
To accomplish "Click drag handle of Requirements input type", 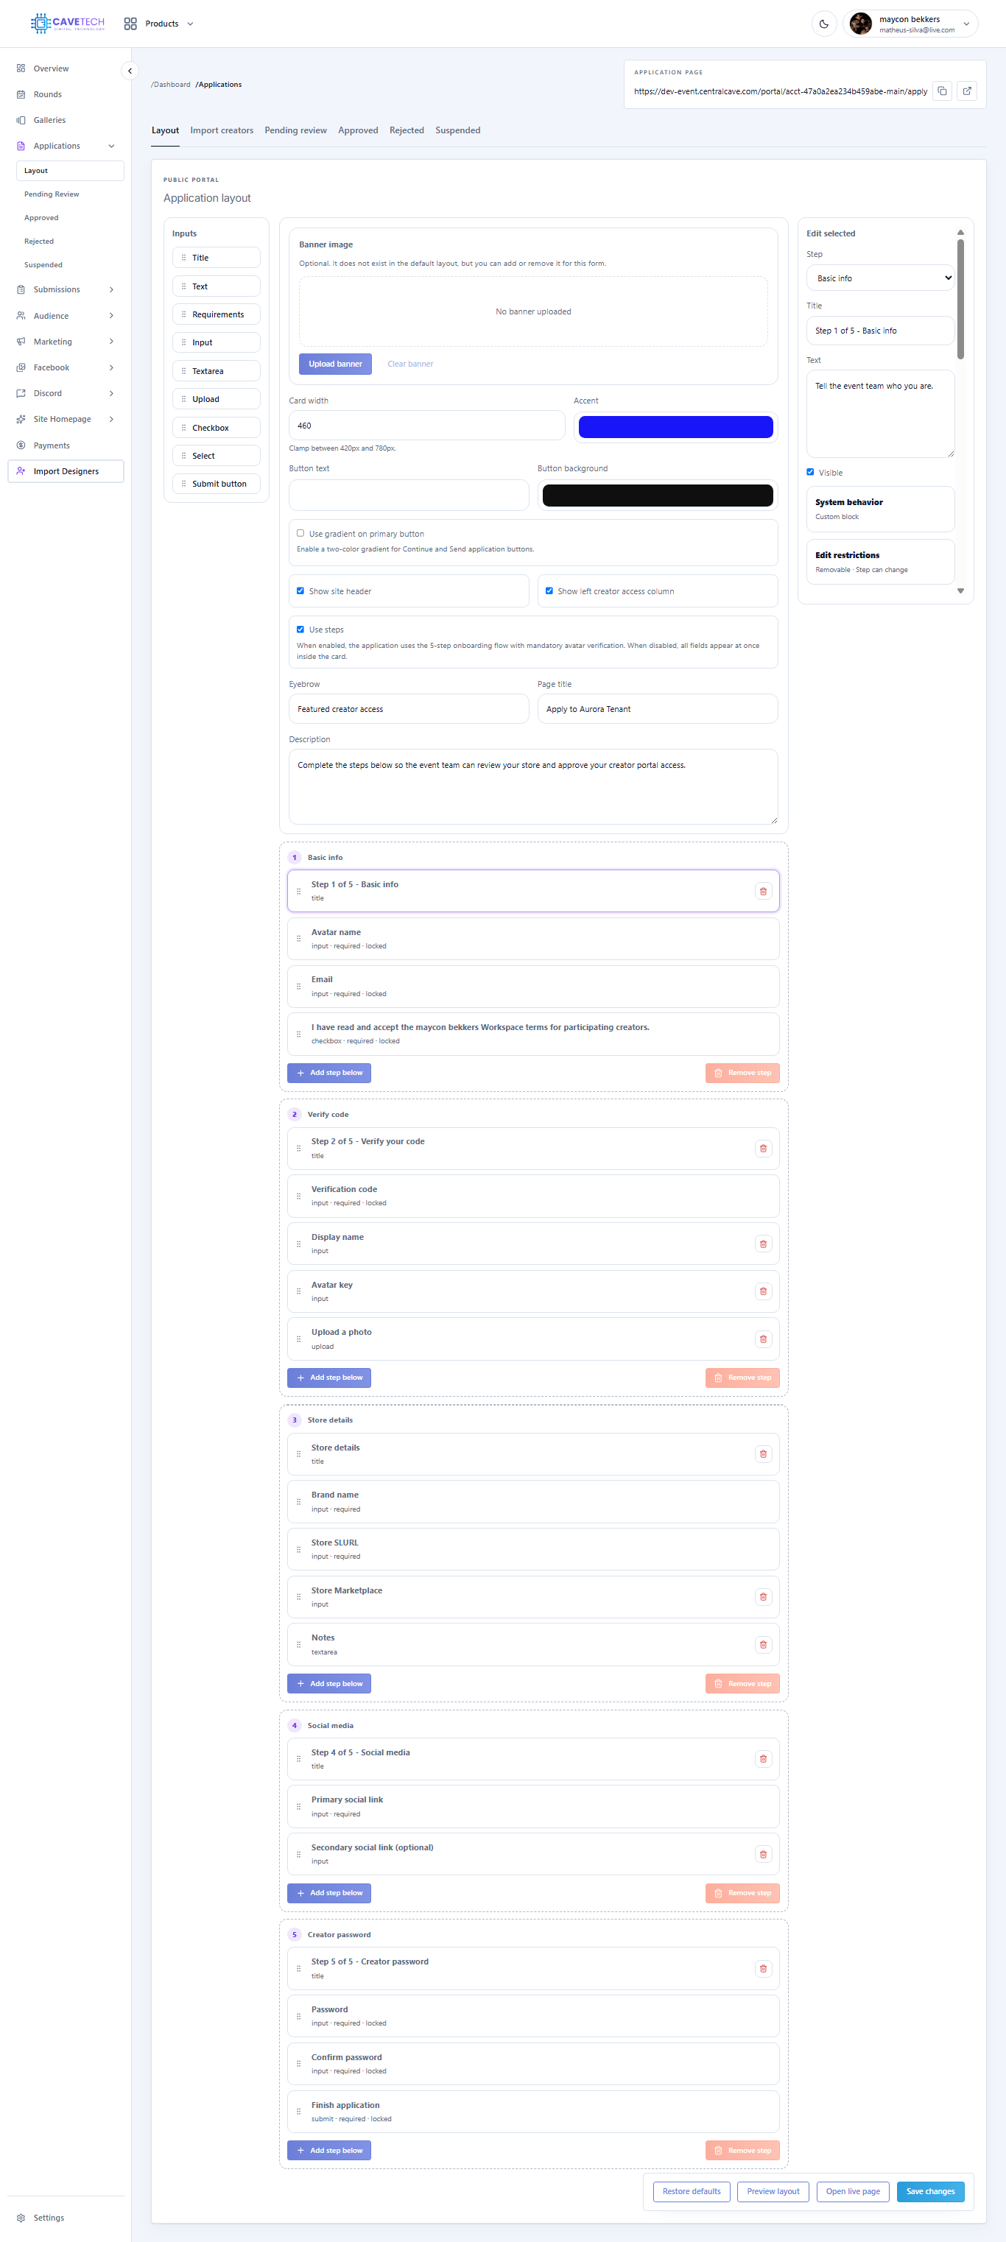I will (x=183, y=314).
